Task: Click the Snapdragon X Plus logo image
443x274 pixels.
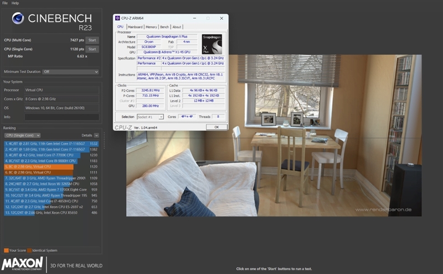Action: coord(212,44)
